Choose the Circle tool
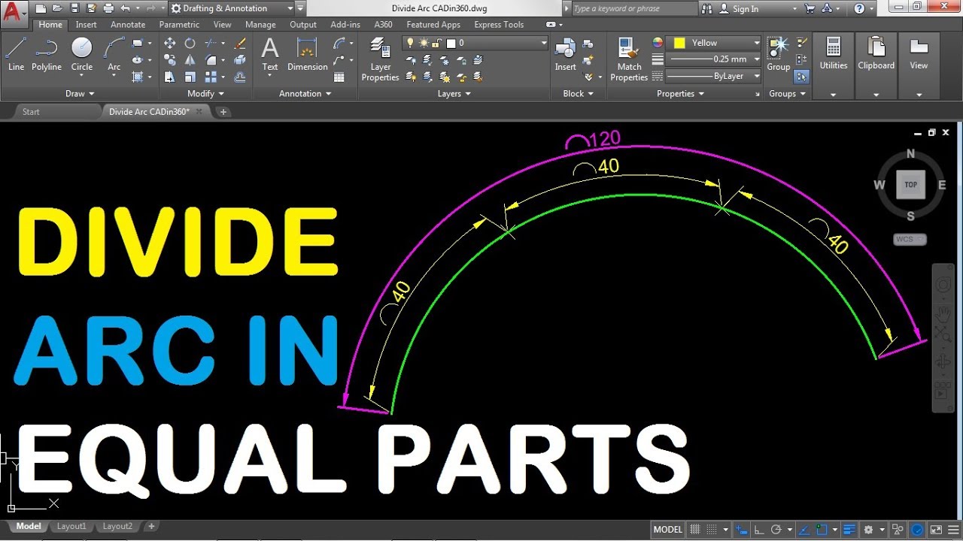This screenshot has width=963, height=541. (x=82, y=54)
